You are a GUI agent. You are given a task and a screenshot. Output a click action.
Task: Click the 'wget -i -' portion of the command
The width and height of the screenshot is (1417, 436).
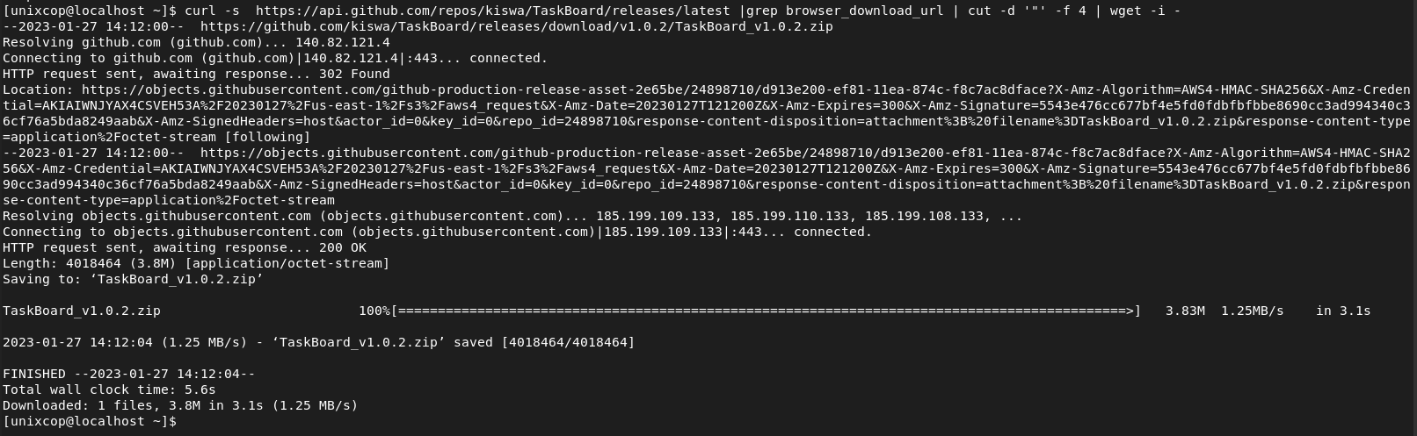(1145, 11)
